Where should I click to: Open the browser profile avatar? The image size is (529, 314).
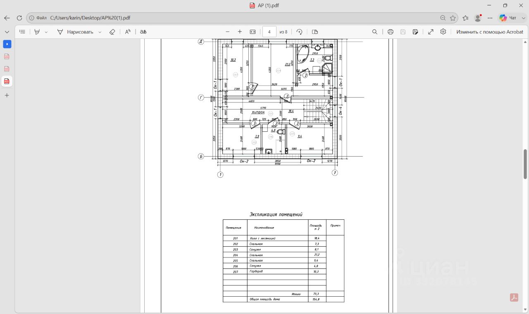click(478, 18)
